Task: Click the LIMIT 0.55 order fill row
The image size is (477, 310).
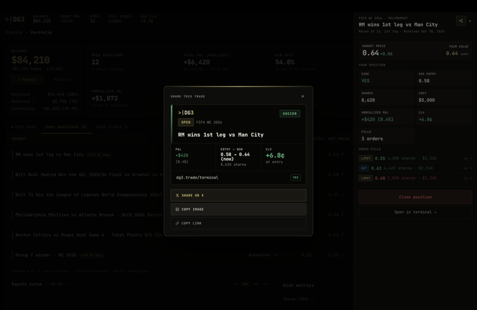Action: click(415, 158)
